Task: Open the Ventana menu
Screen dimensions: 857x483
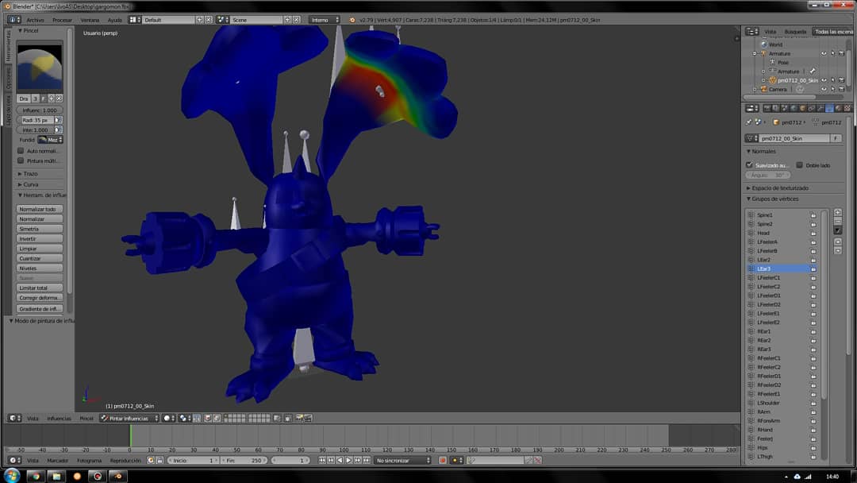Action: (x=90, y=20)
